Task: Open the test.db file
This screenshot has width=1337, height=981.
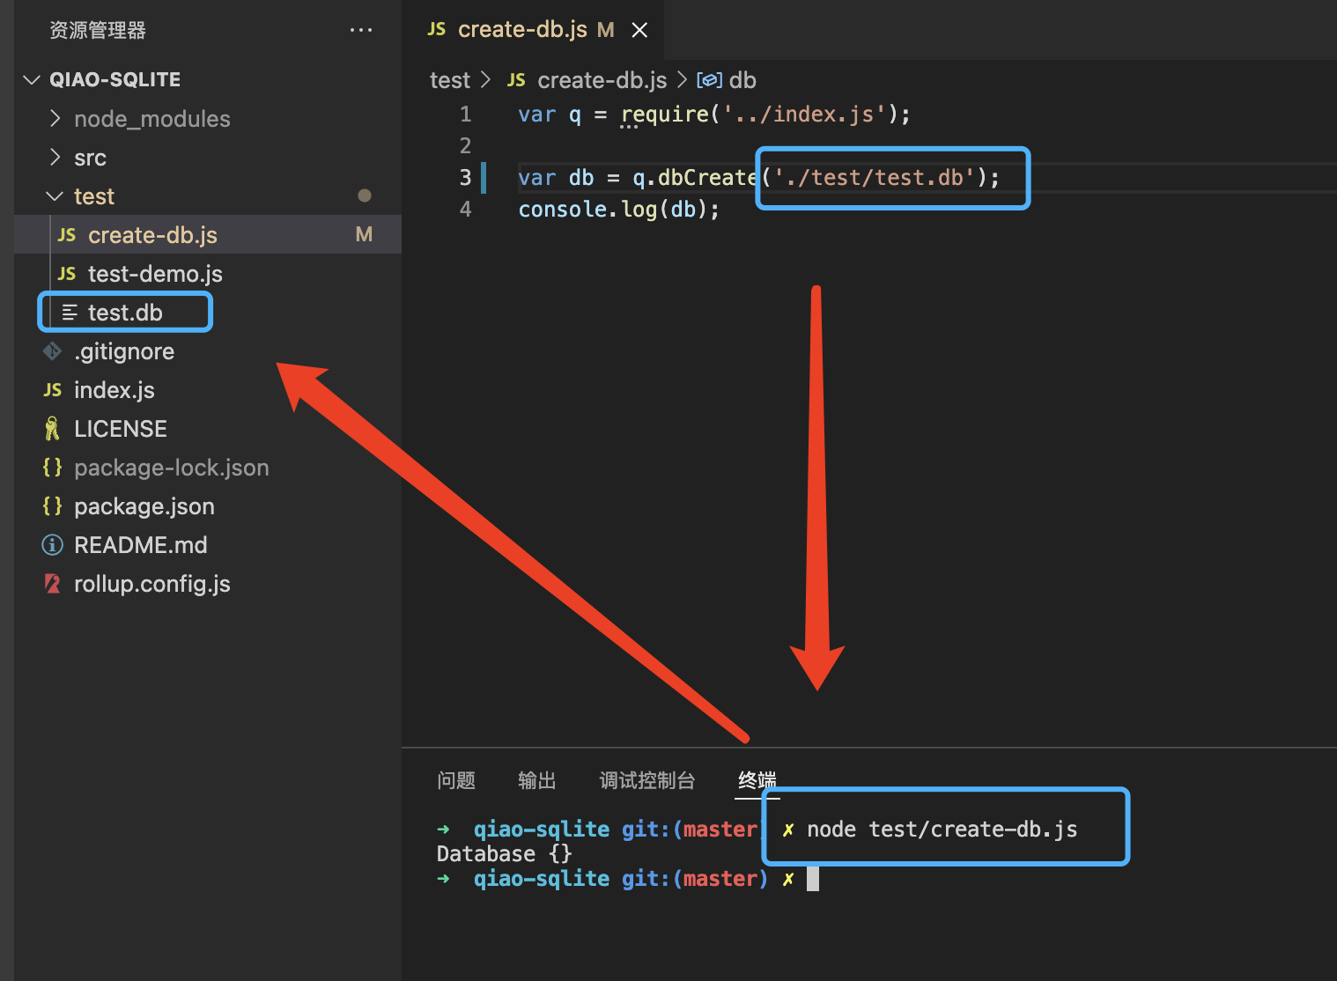Action: (125, 313)
